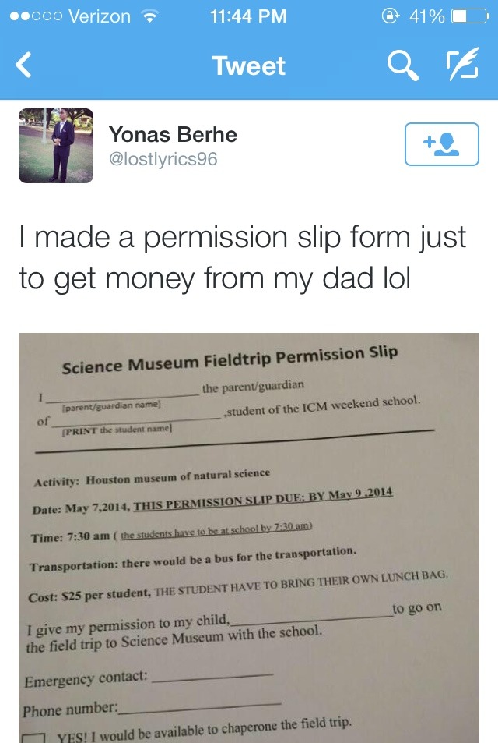Image resolution: width=498 pixels, height=743 pixels.
Task: Tap the Verizon carrier label
Action: click(100, 16)
